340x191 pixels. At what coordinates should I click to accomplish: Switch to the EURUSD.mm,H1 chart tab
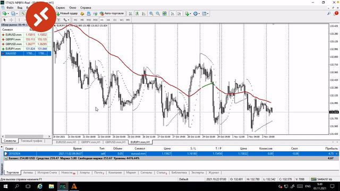click(x=66, y=142)
